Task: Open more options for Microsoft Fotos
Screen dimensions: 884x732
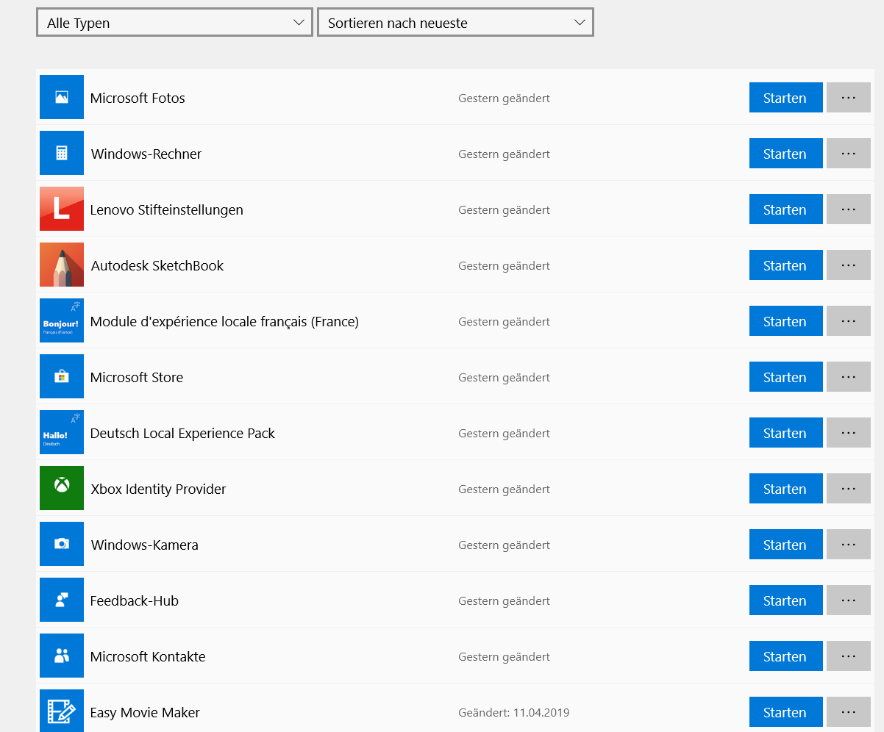Action: click(x=849, y=98)
